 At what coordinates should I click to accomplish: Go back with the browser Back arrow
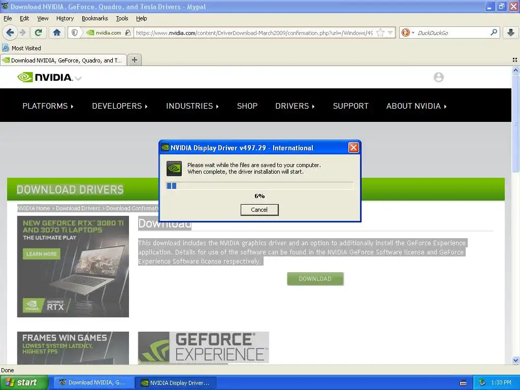coord(10,32)
